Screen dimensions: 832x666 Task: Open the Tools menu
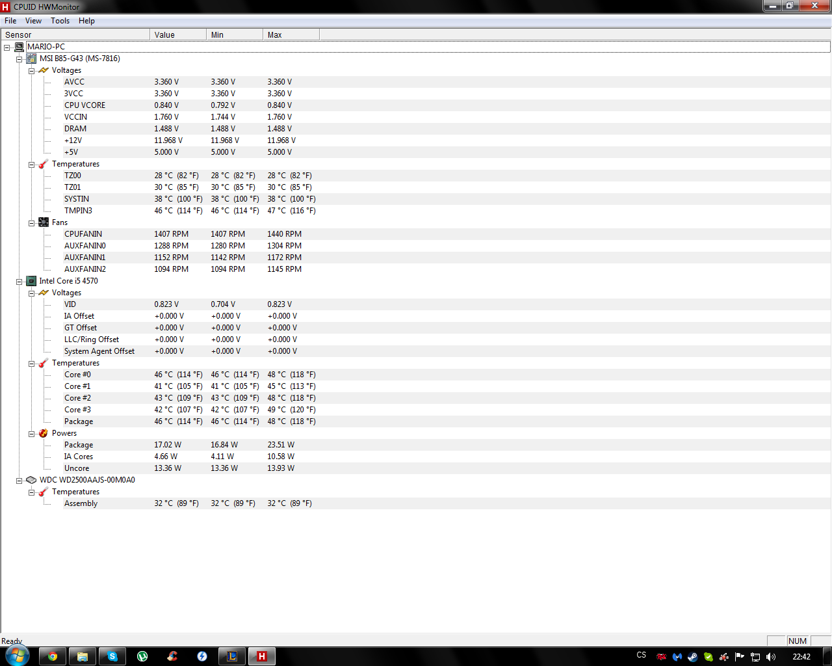pyautogui.click(x=60, y=21)
